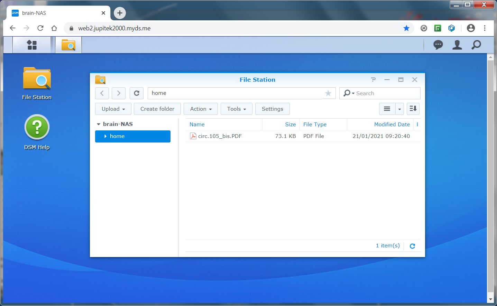Open column options three-dot icon
497x306 pixels.
[x=417, y=125]
